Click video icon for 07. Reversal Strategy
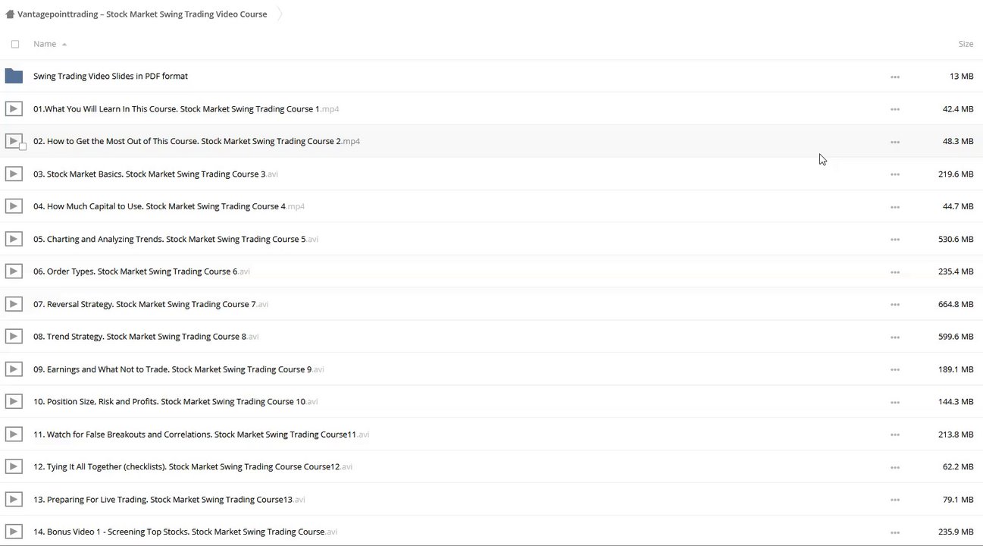This screenshot has width=983, height=546. [14, 304]
